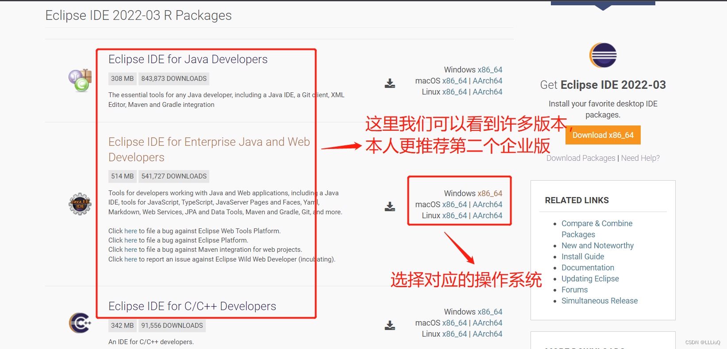
Task: Open New and Noteworthy link
Action: (x=597, y=246)
